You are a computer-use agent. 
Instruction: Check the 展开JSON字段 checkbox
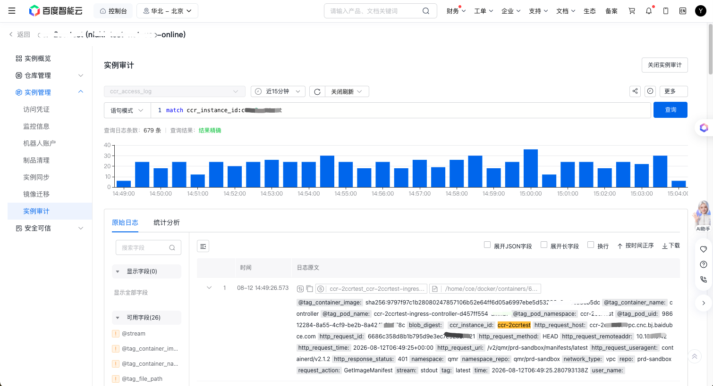coord(487,245)
